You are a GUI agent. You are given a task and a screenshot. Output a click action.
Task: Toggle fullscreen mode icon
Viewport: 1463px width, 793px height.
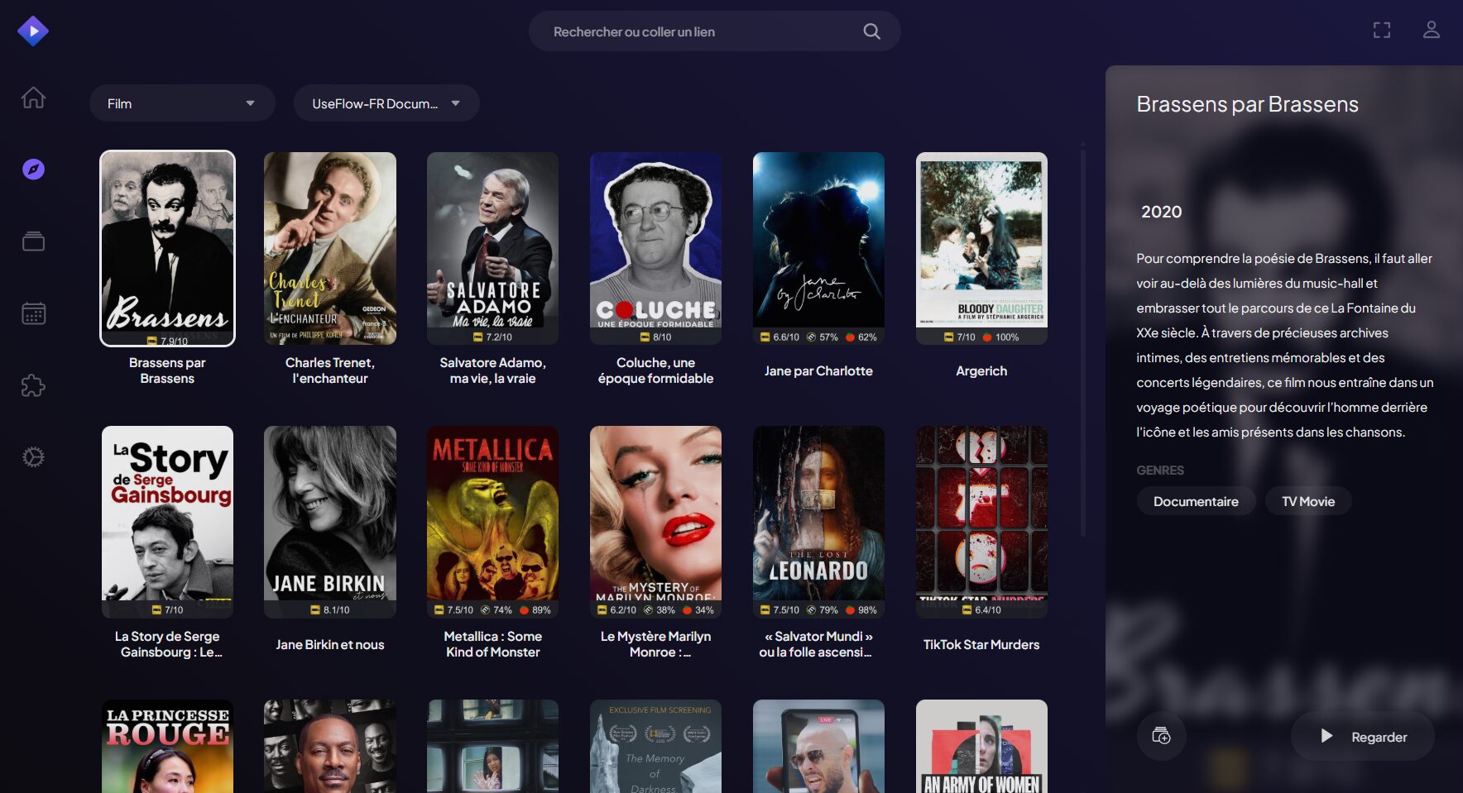point(1382,31)
